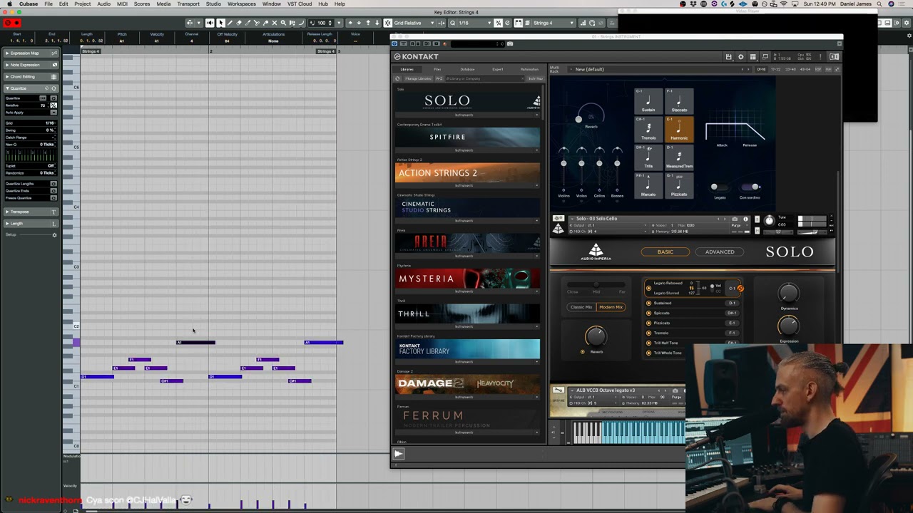
Task: Open the MIDI menu
Action: (x=122, y=4)
